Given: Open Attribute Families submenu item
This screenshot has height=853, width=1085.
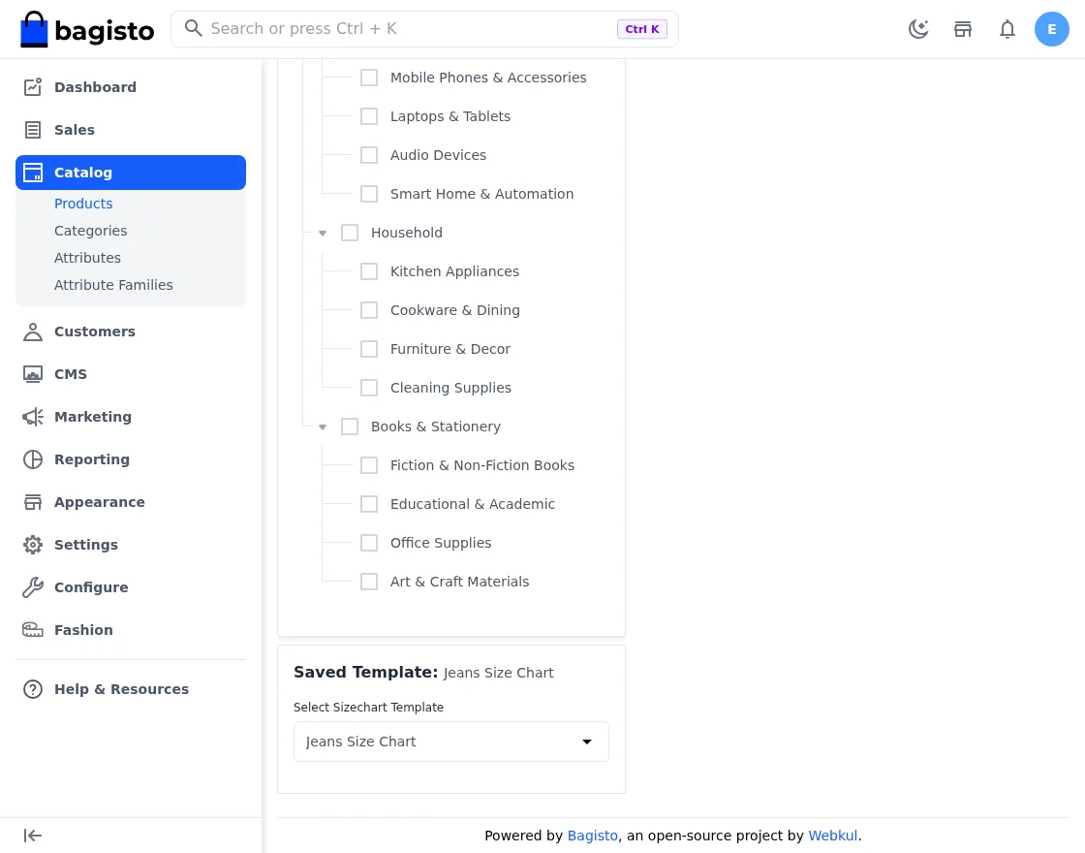Looking at the screenshot, I should tap(113, 285).
